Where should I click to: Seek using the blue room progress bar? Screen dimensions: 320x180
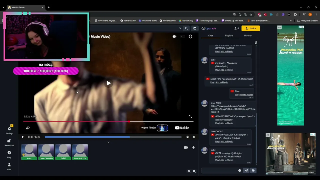pyautogui.click(x=113, y=137)
